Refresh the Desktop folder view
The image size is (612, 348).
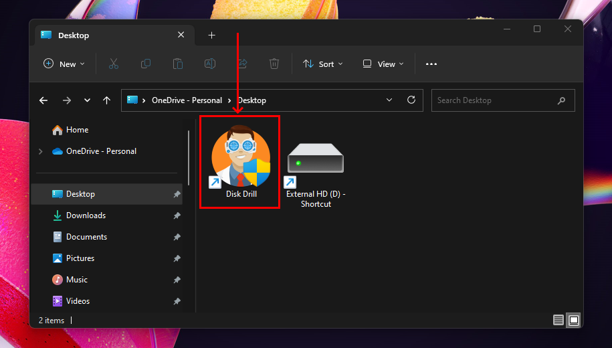pos(411,100)
